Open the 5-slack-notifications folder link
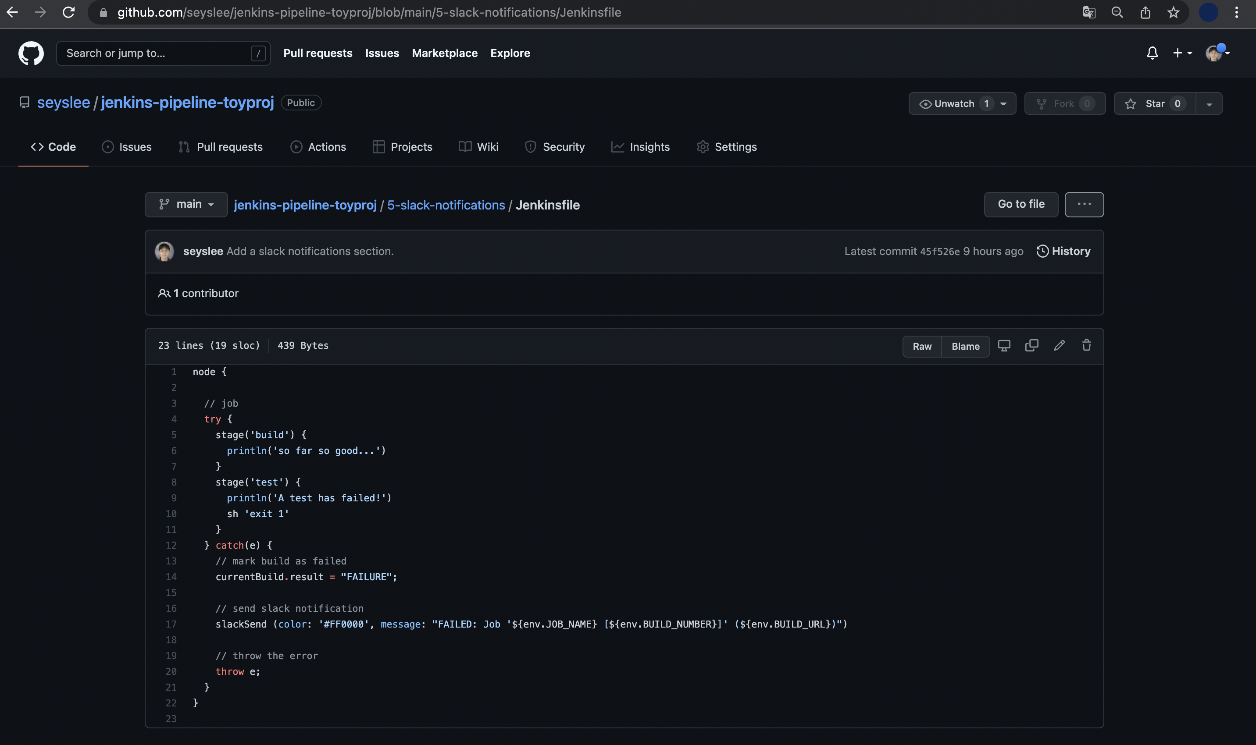1256x745 pixels. pos(446,206)
